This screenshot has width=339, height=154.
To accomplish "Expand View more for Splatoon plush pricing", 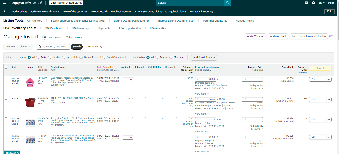I will pyautogui.click(x=202, y=94).
